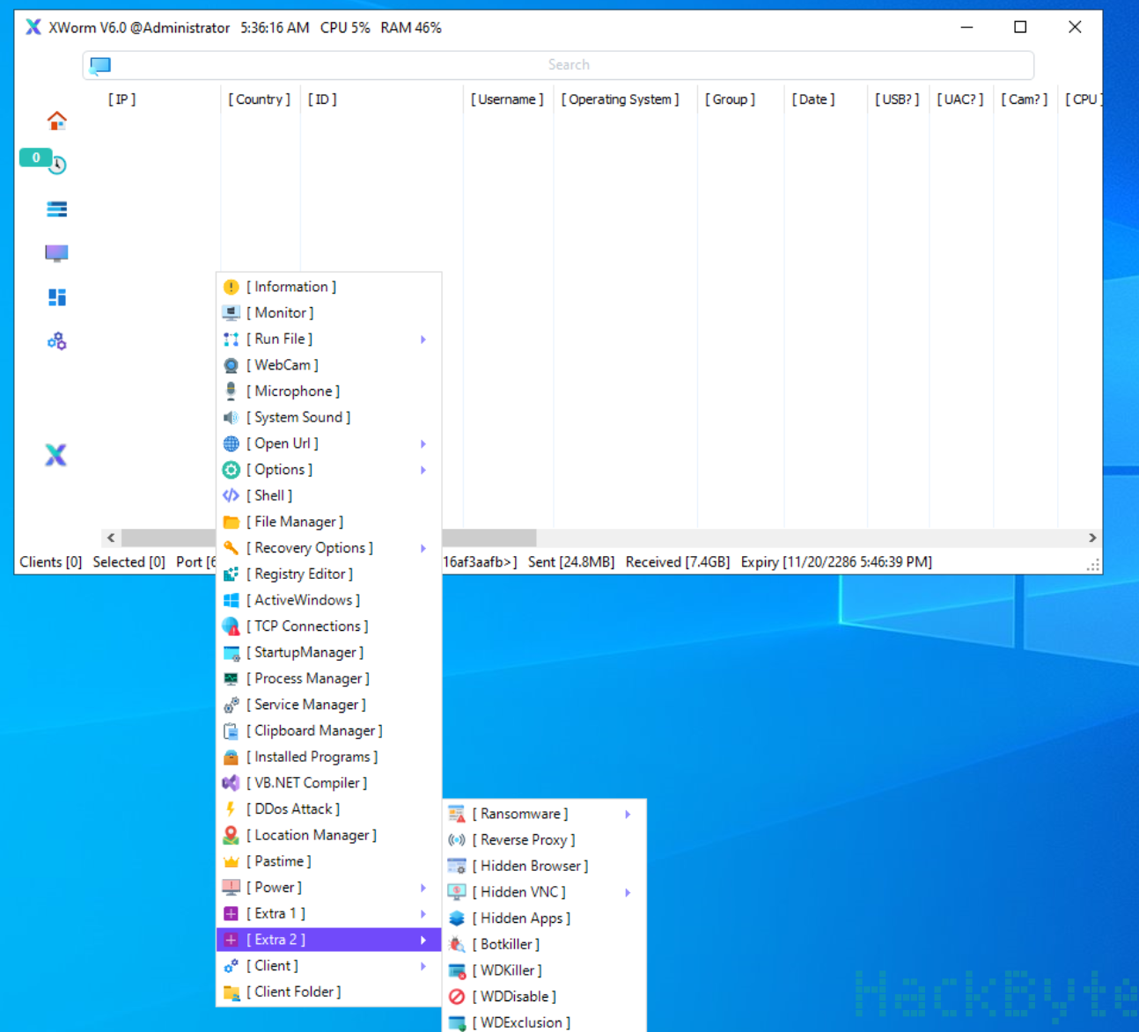Click the WebCam icon in the context menu
The height and width of the screenshot is (1032, 1139).
pyautogui.click(x=231, y=365)
